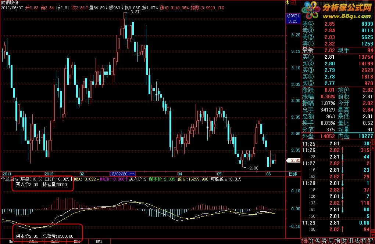Click the colorful flower logo of 分析家公式网

pos(310,10)
